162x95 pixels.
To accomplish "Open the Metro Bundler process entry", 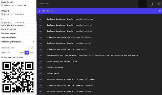I will coord(18,4).
